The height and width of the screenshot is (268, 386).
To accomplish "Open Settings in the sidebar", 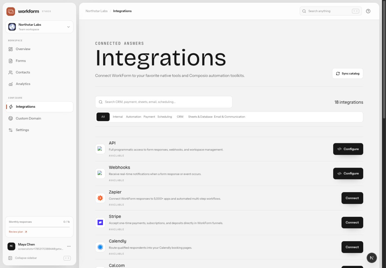I will point(39,130).
